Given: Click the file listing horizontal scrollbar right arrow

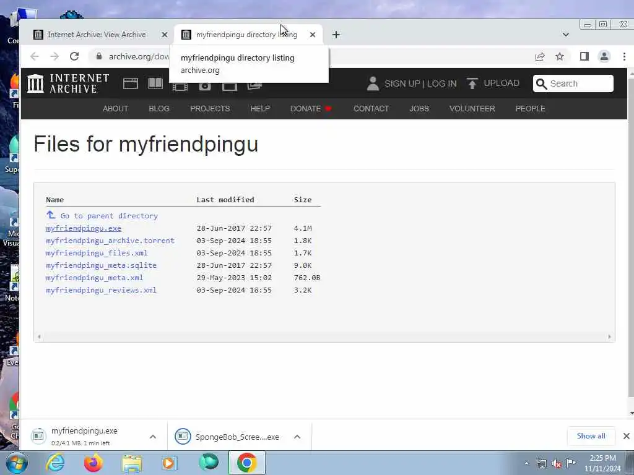Looking at the screenshot, I should coord(609,336).
